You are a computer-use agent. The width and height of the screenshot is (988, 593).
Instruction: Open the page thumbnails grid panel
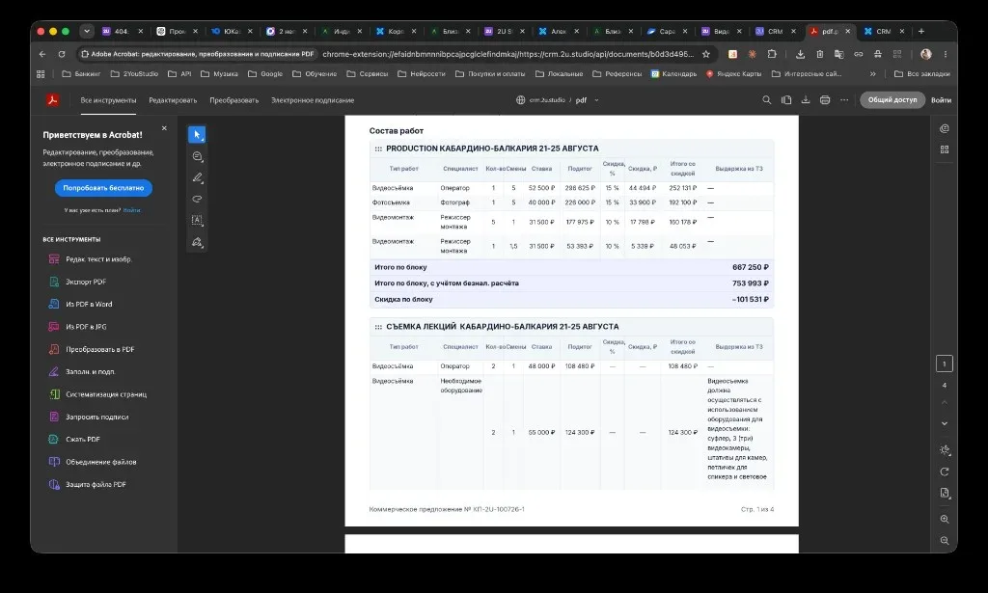(x=945, y=149)
